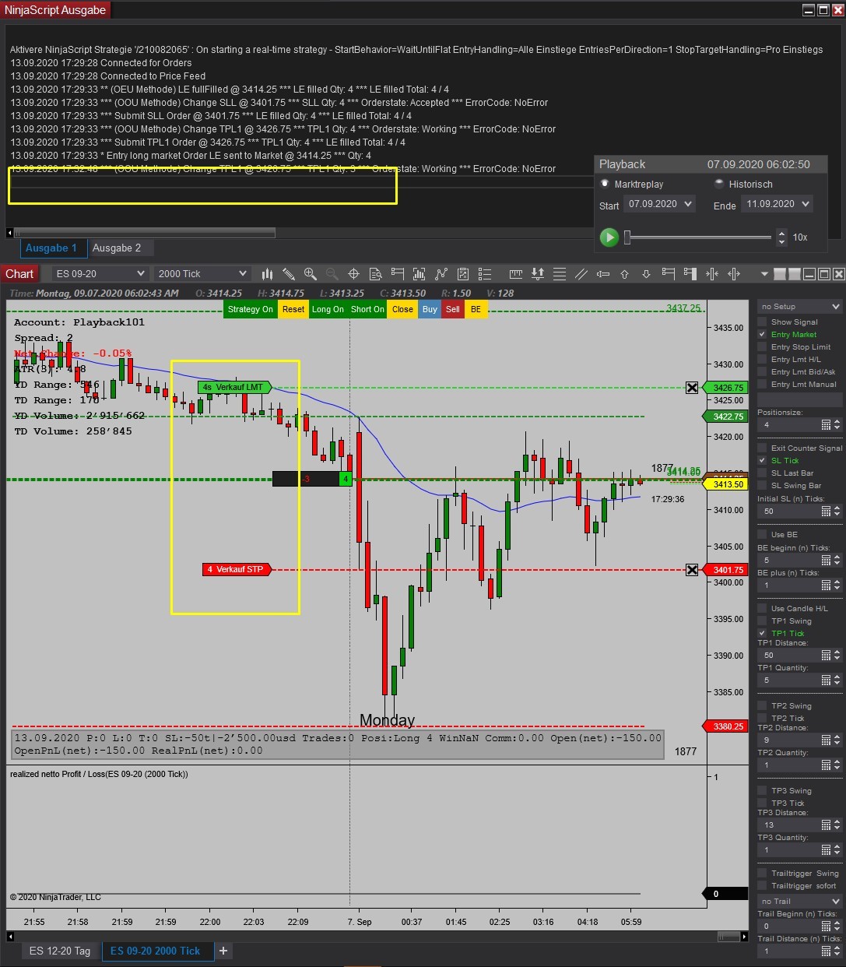Enable Entry Stop Limit checkbox
The image size is (846, 967).
762,346
